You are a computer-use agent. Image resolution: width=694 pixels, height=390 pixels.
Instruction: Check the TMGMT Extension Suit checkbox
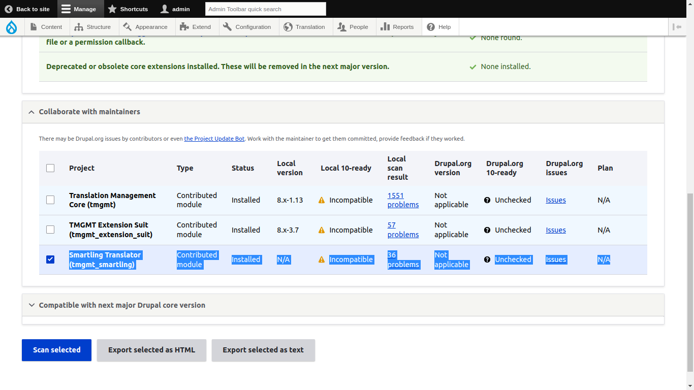(x=50, y=230)
